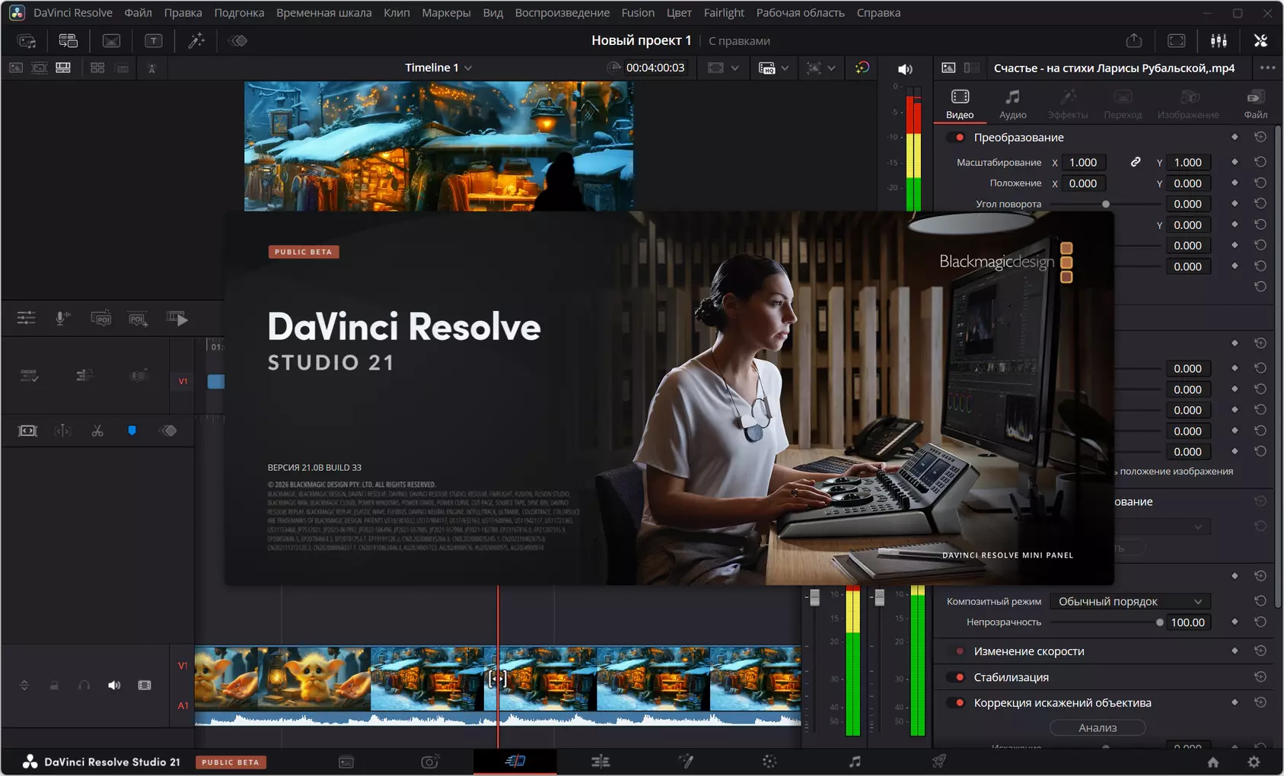This screenshot has height=776, width=1284.
Task: Click the DaVinci Resolve Studio 21 splash screen
Action: click(x=670, y=398)
